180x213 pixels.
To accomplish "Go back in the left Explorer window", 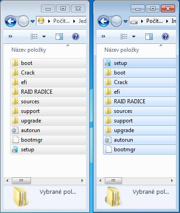I will 10,21.
